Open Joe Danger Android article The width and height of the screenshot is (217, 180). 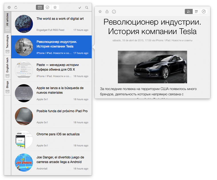point(51,163)
